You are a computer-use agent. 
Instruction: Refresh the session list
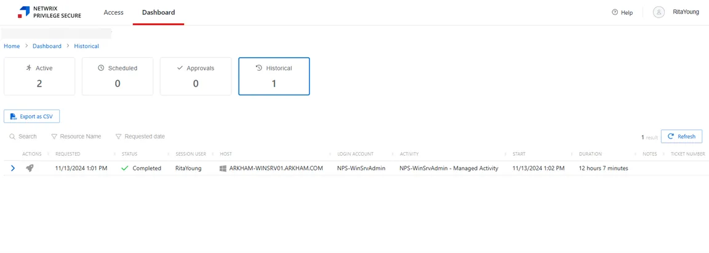(681, 136)
